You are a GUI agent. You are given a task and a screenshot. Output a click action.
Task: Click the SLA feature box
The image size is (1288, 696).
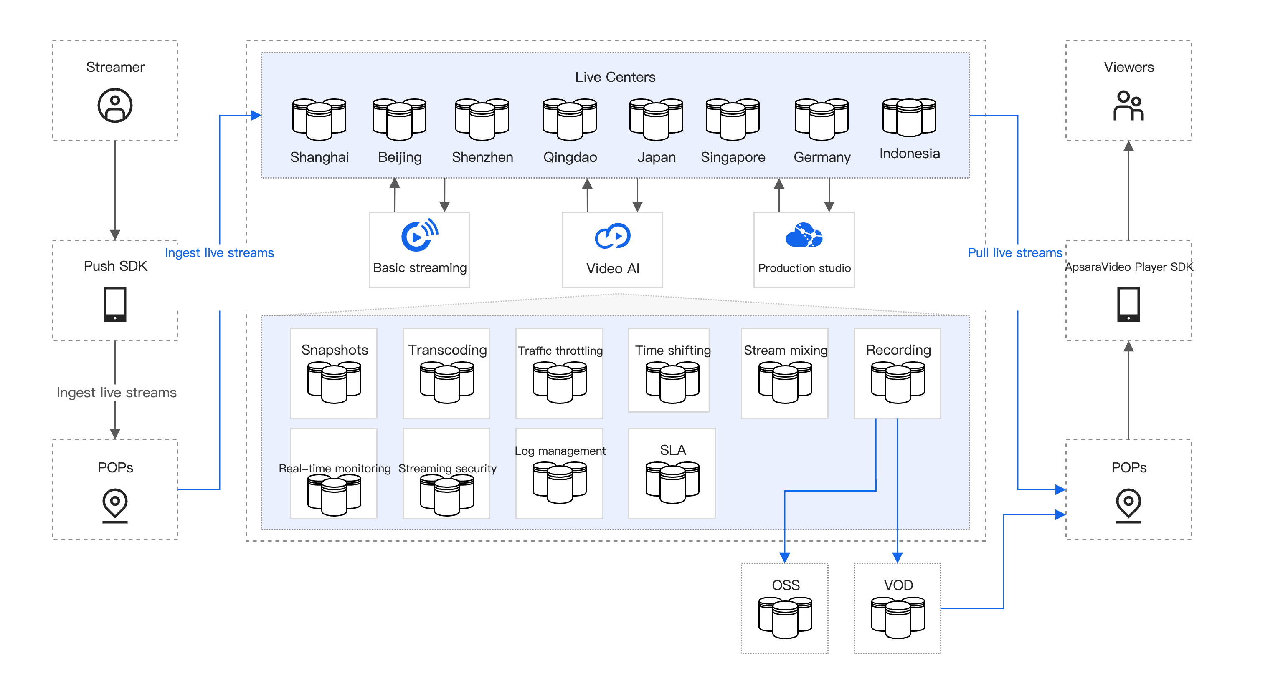(672, 473)
